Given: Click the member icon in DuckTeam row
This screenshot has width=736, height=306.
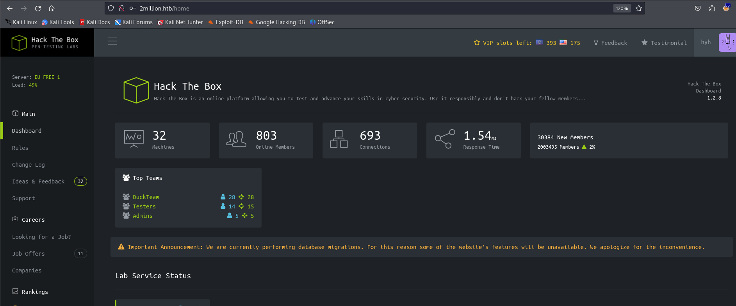Looking at the screenshot, I should pyautogui.click(x=223, y=197).
